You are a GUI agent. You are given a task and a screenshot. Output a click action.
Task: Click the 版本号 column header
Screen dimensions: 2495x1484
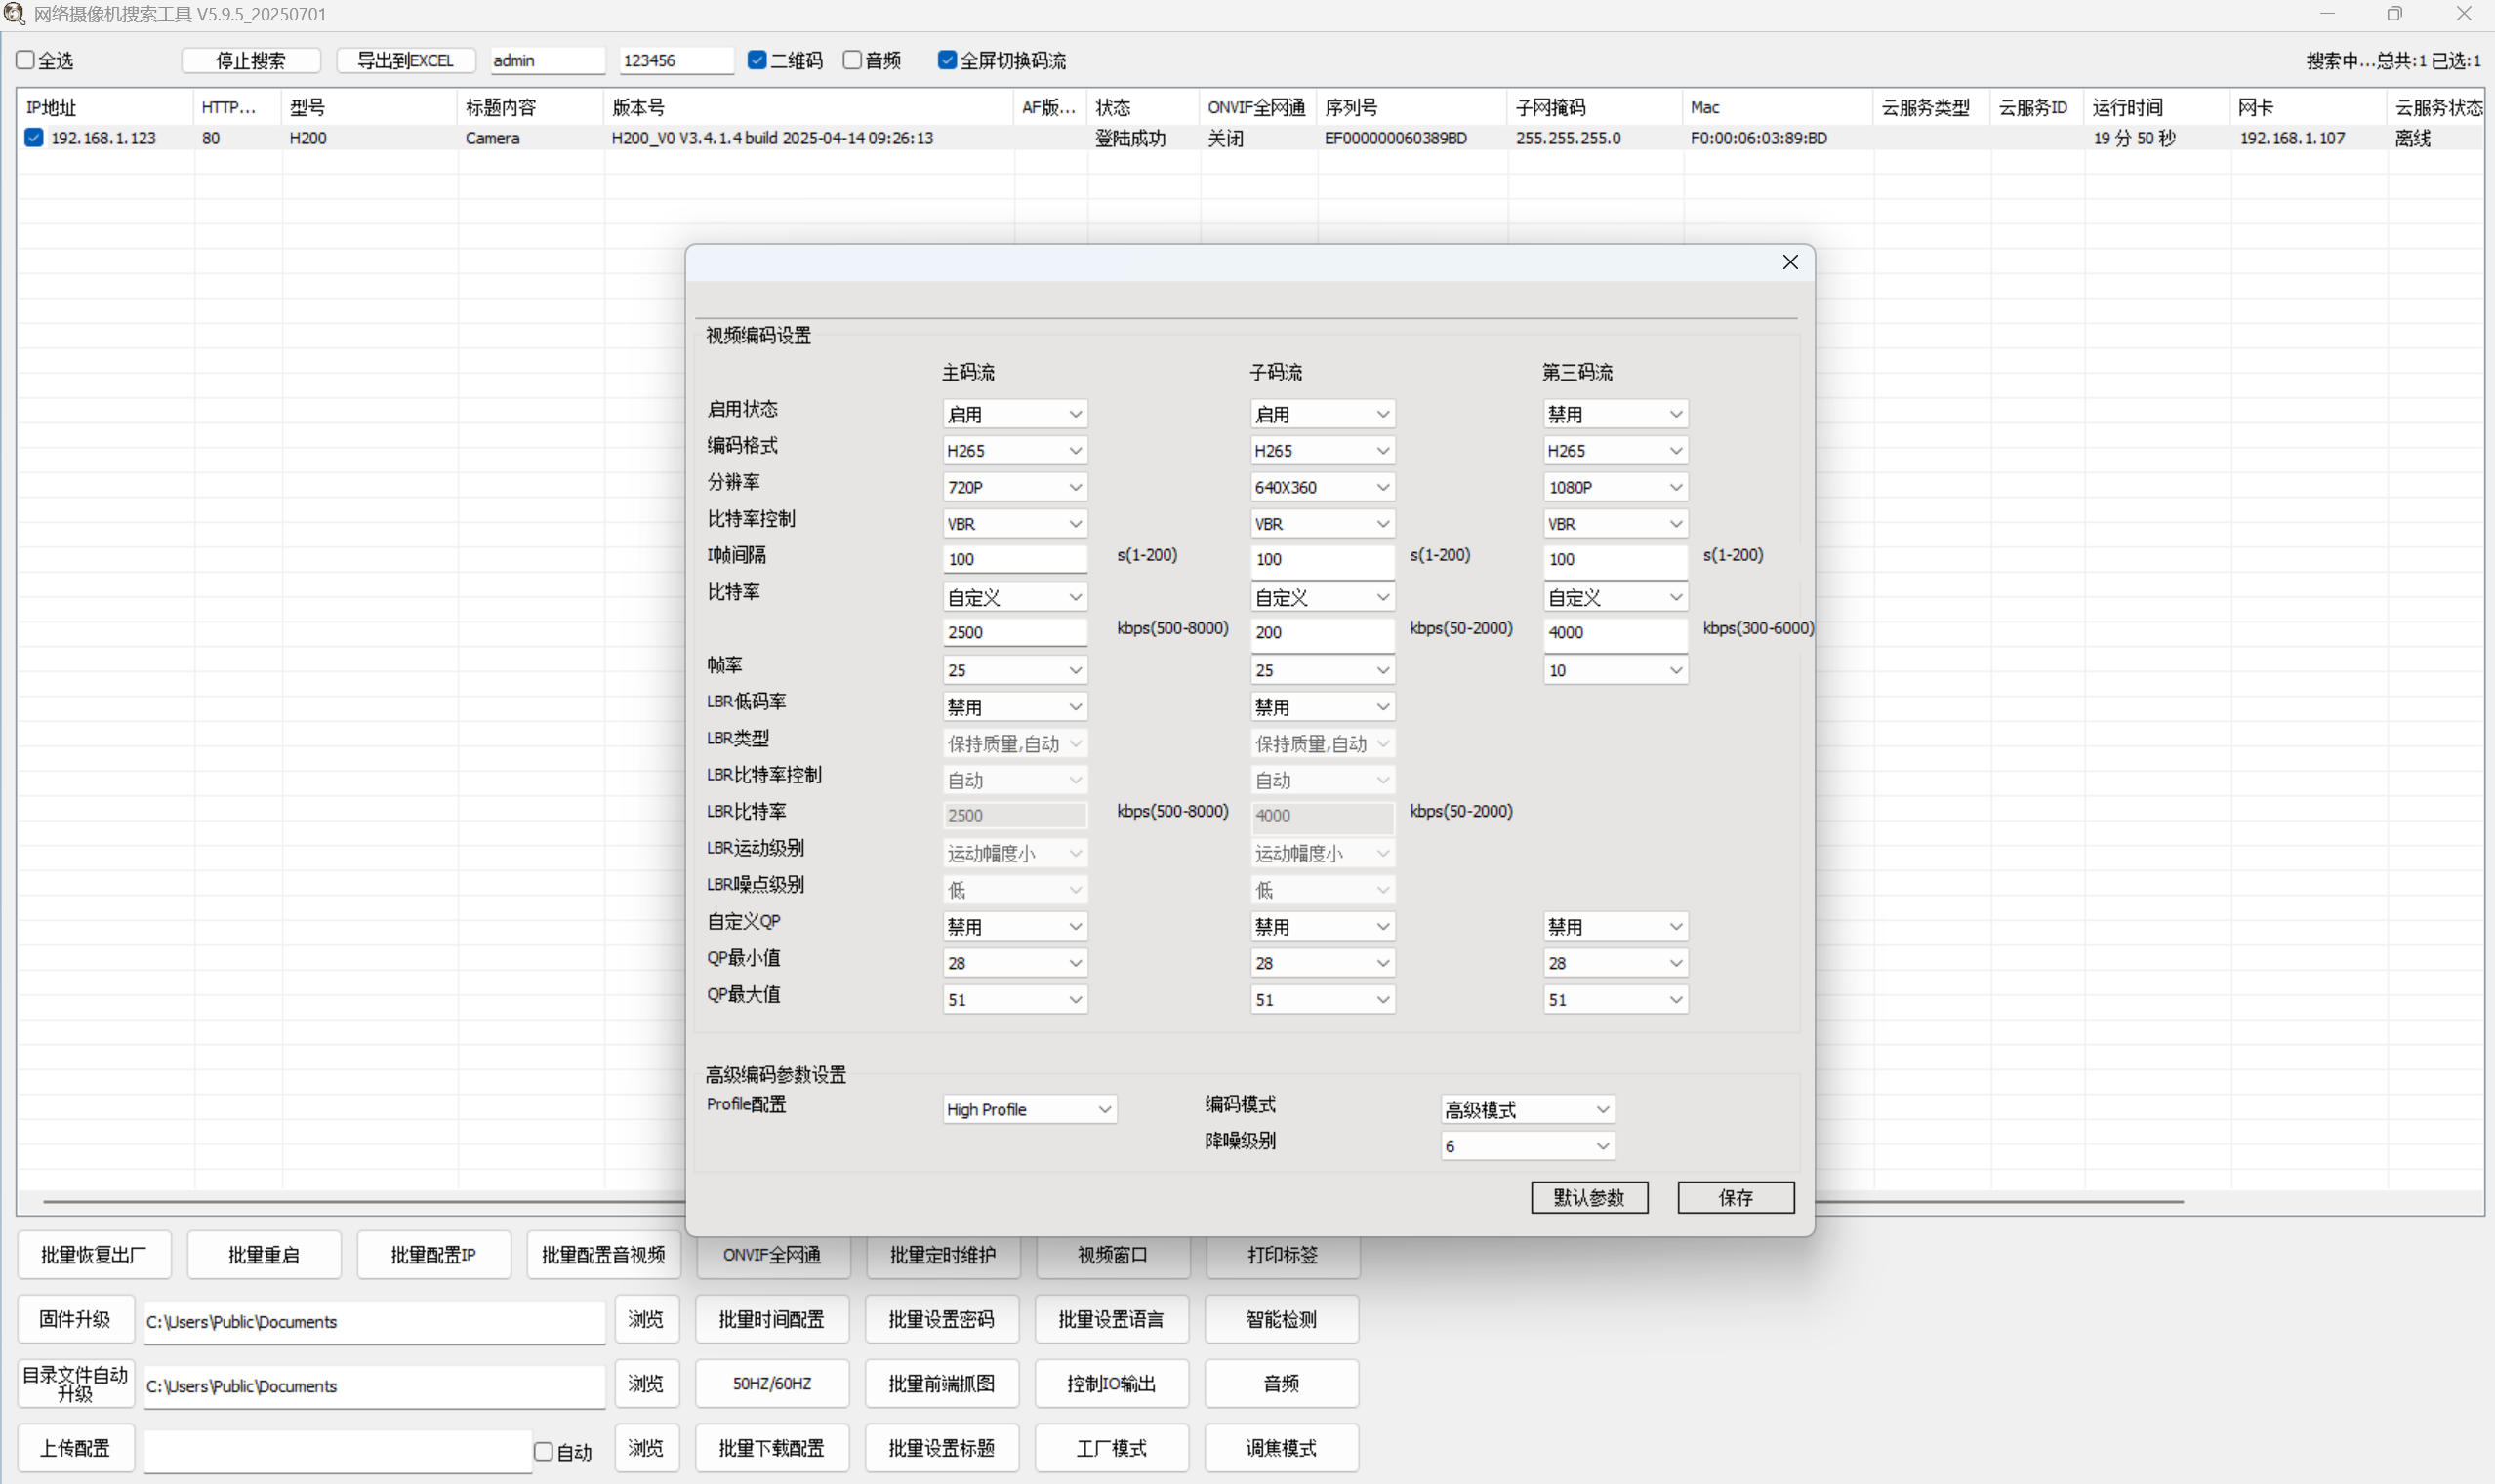[808, 107]
